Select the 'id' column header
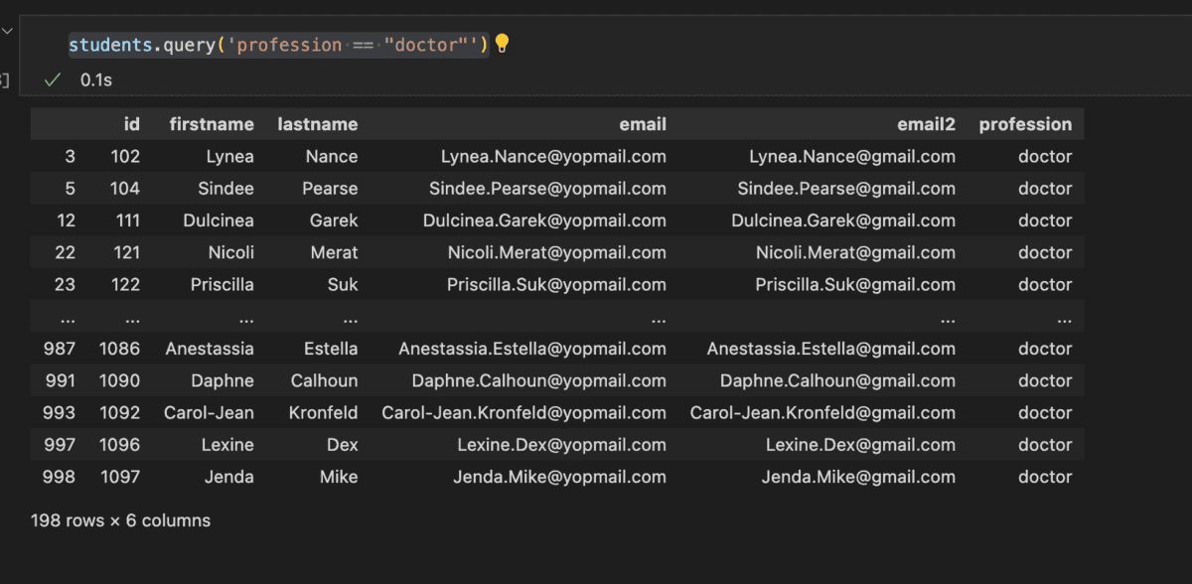 (x=131, y=124)
